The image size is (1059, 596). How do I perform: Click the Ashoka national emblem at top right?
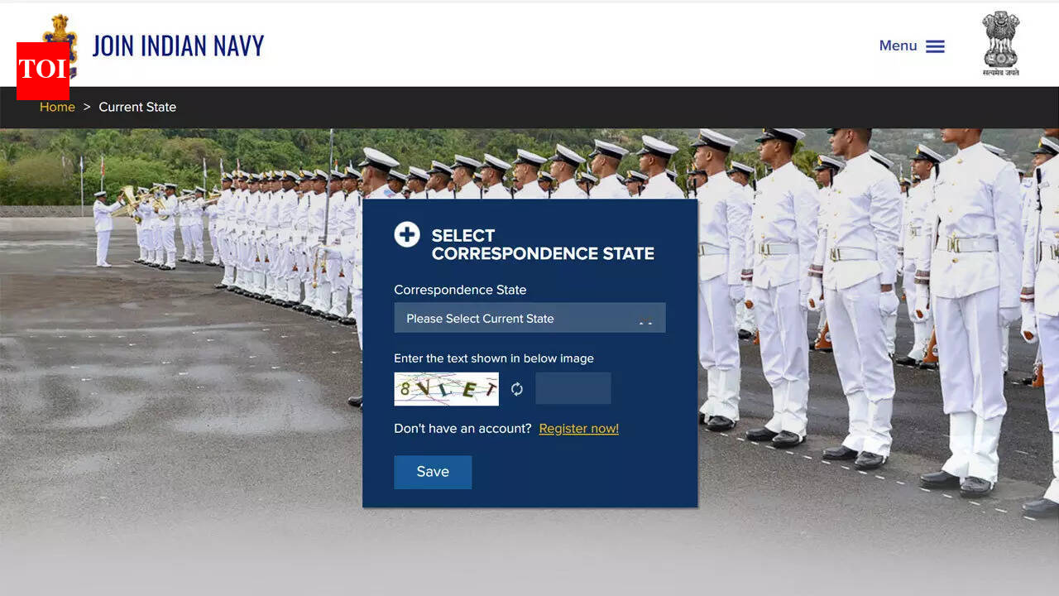tap(1000, 41)
